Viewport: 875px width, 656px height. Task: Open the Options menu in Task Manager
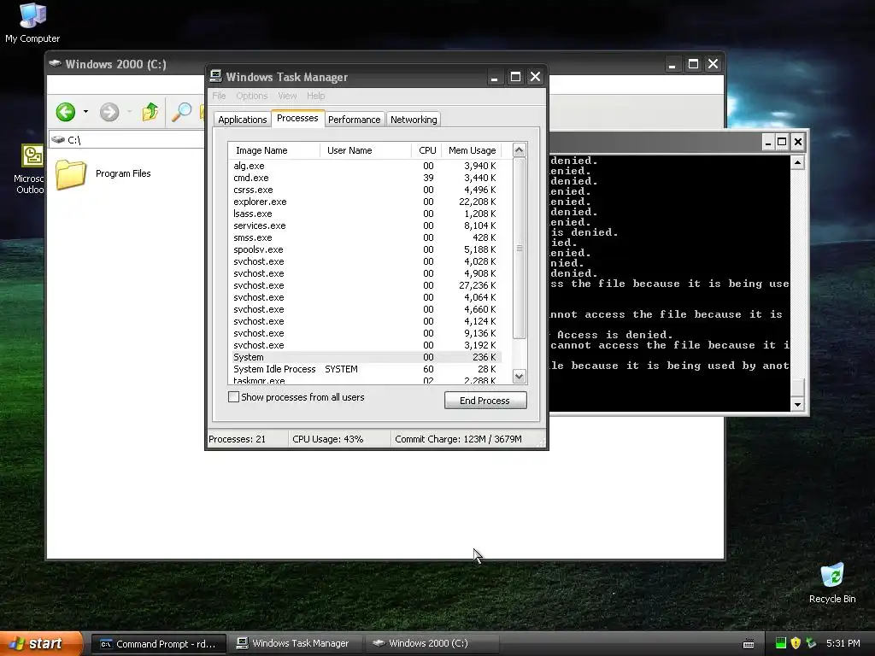(x=252, y=96)
